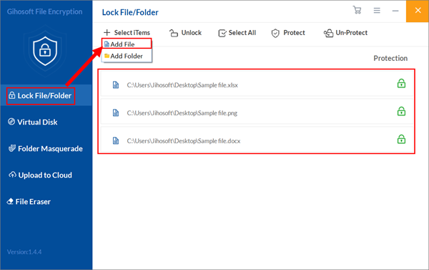
Task: Click the Un-Protect label in the toolbar
Action: 352,33
